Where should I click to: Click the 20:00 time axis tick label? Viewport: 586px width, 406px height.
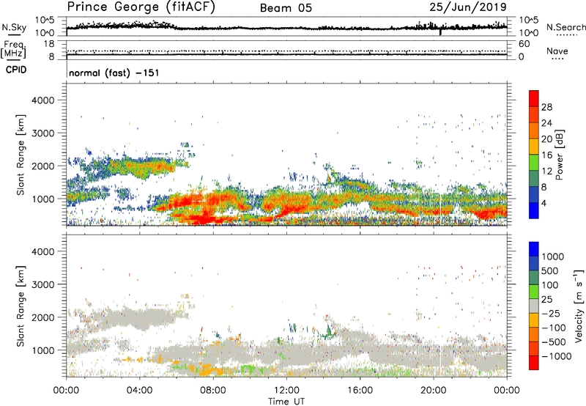click(x=433, y=391)
